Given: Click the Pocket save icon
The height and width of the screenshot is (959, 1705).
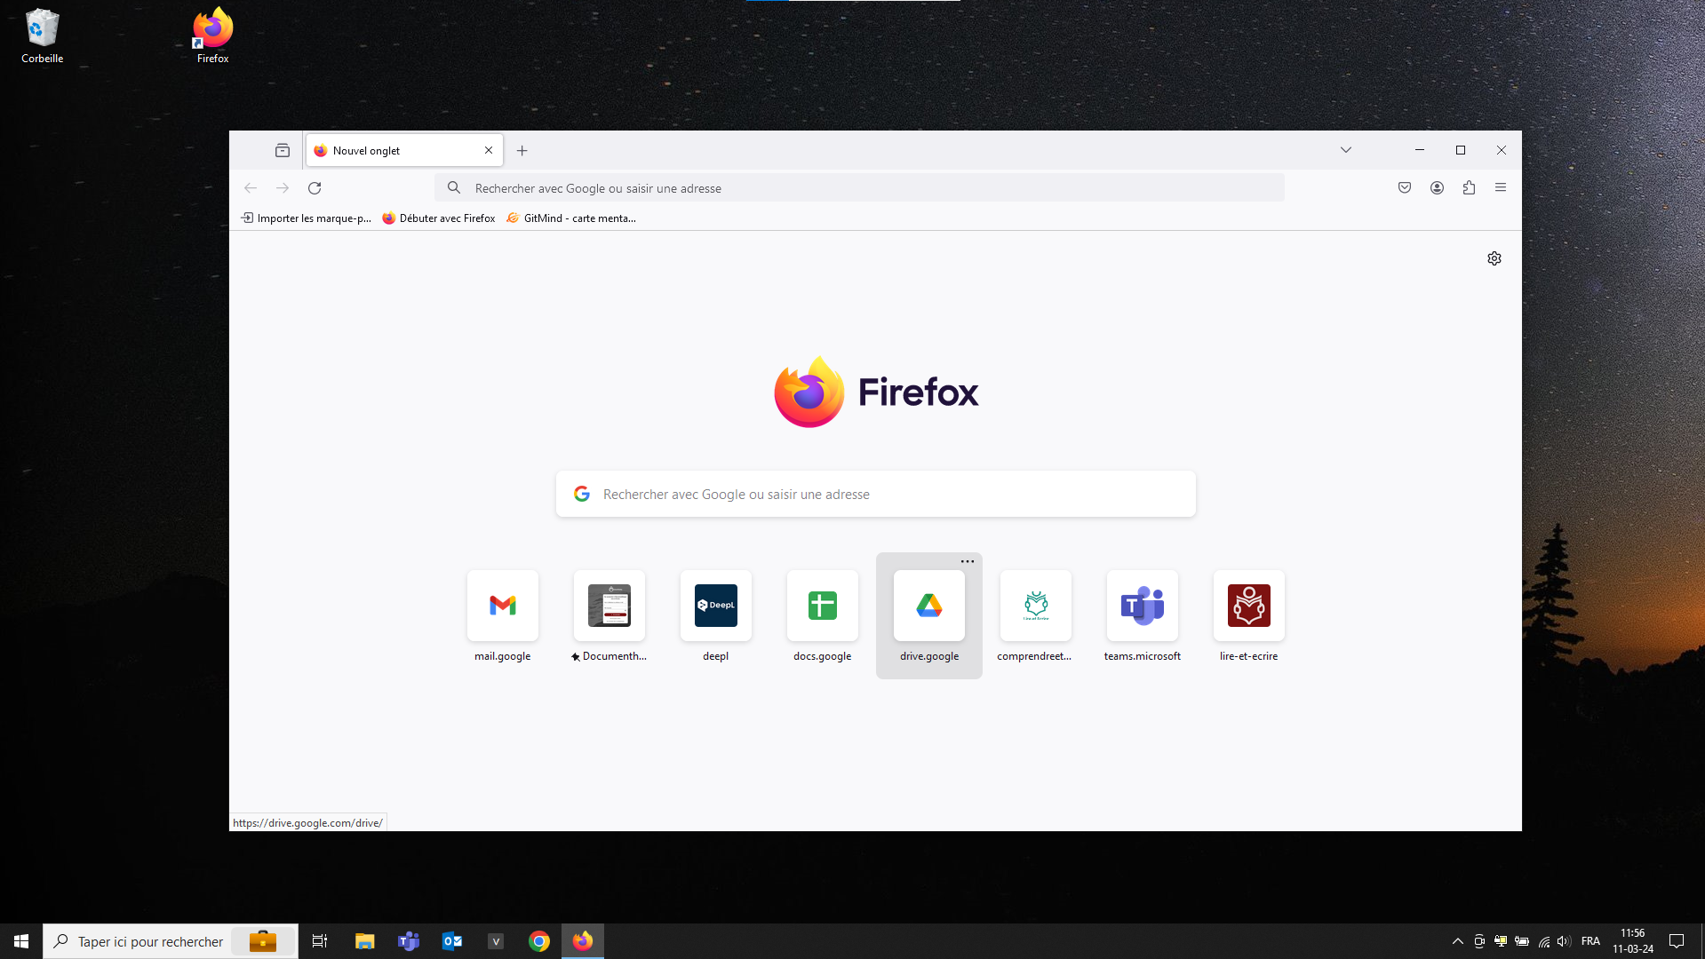Looking at the screenshot, I should [1405, 187].
